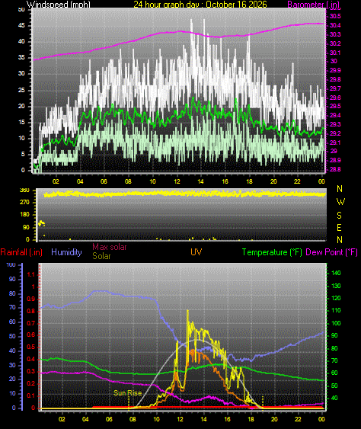Click the "S" compass label
The width and height of the screenshot is (361, 429).
click(339, 216)
